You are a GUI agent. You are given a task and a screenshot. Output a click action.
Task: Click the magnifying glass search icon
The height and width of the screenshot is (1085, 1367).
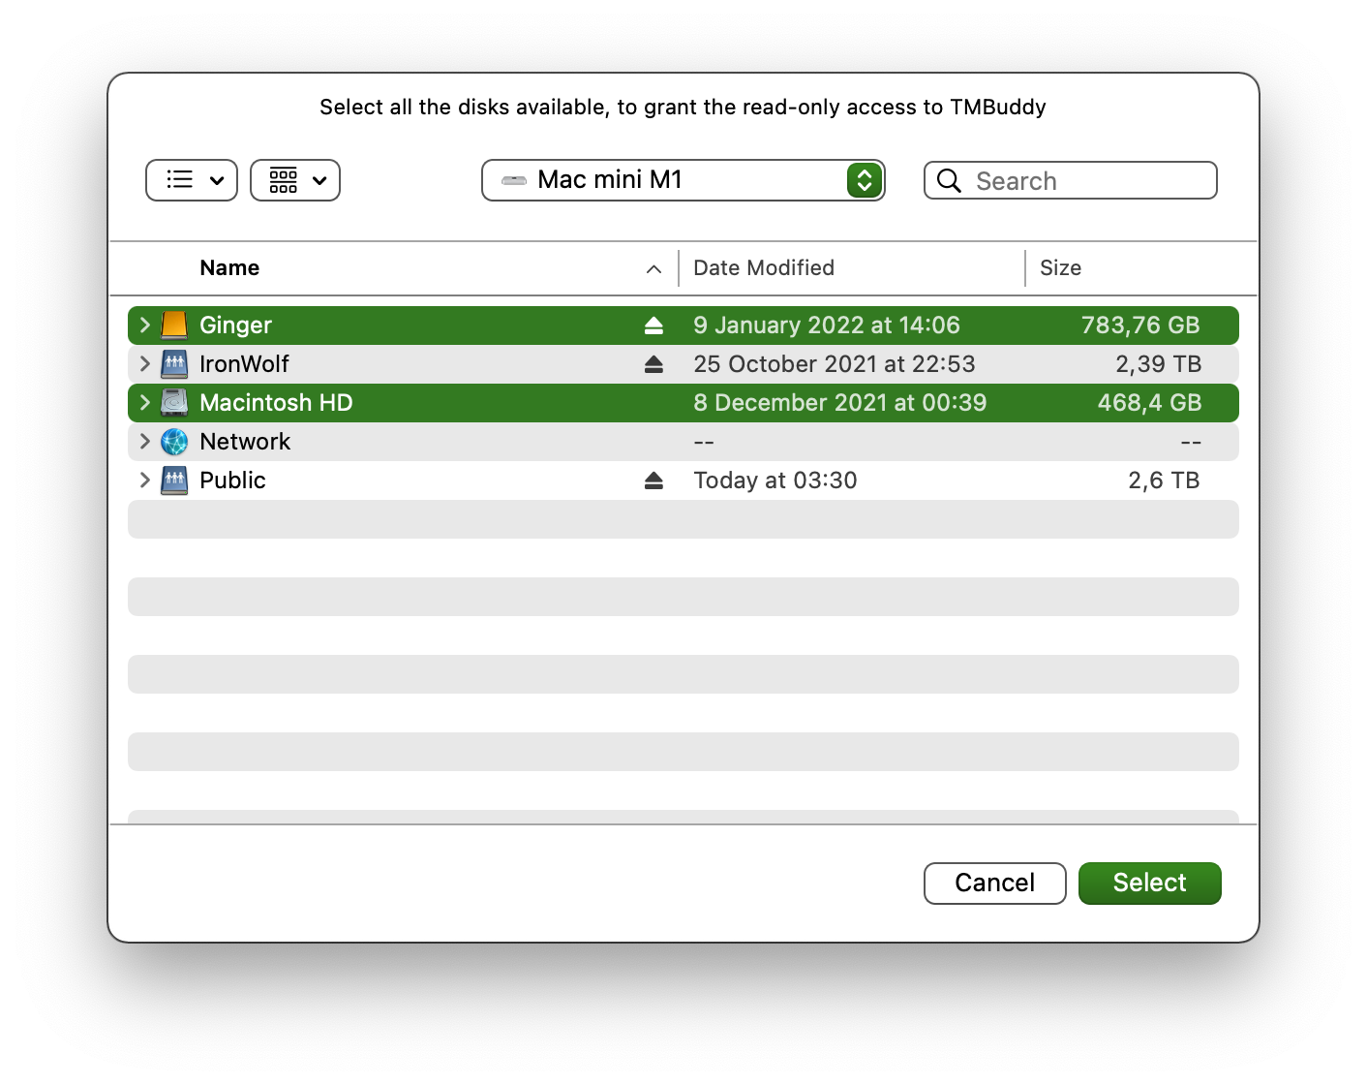tap(949, 181)
